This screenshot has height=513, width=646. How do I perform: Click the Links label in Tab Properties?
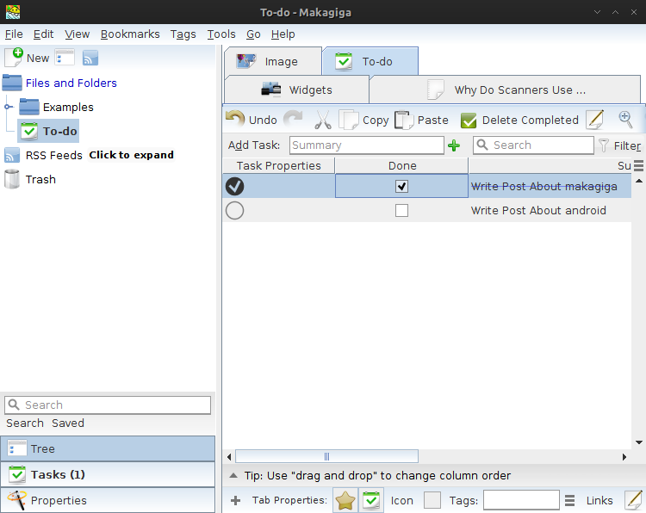point(599,500)
